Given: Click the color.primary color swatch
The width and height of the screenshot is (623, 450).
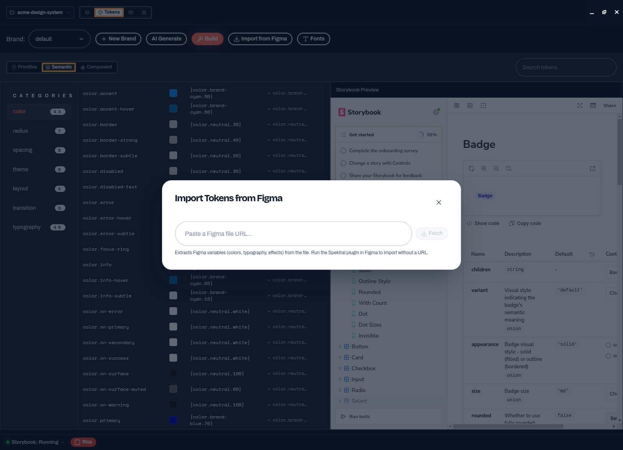Looking at the screenshot, I should (x=173, y=420).
